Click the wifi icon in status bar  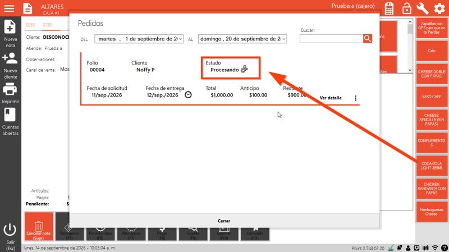[x=435, y=248]
